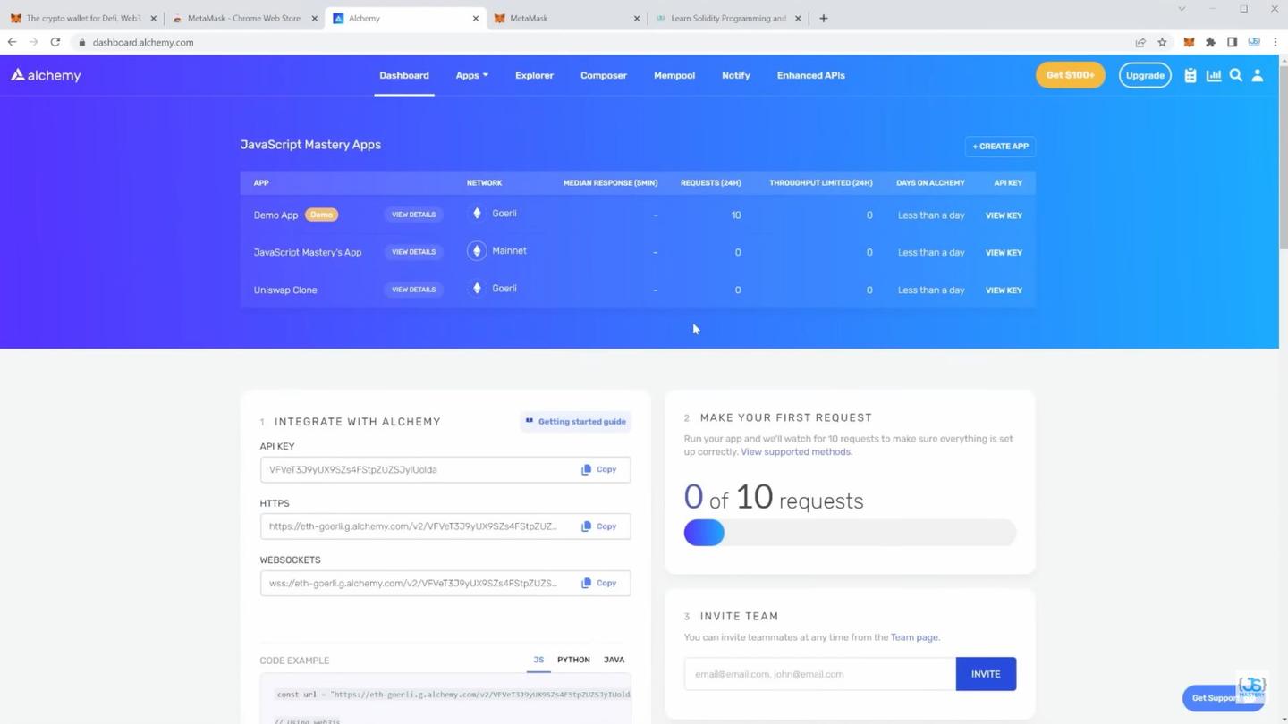Expand the Apps dropdown menu

pyautogui.click(x=471, y=75)
